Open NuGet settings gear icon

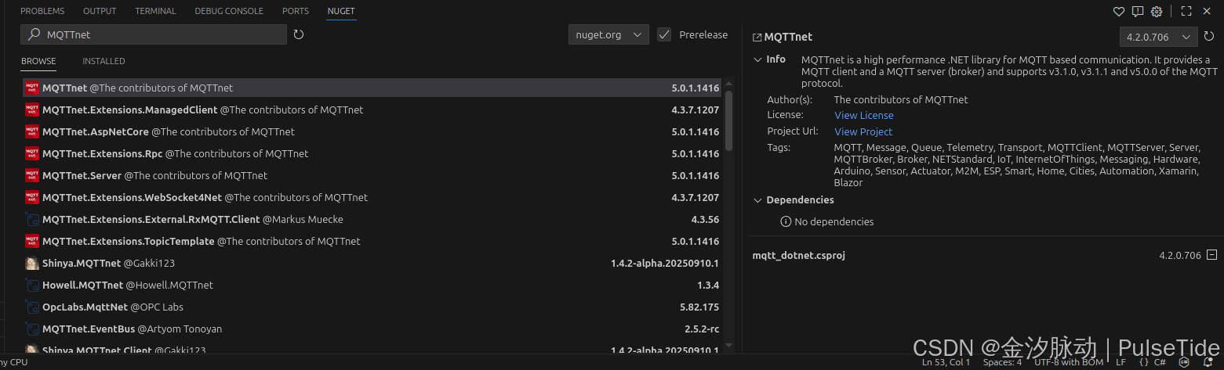pos(1157,12)
